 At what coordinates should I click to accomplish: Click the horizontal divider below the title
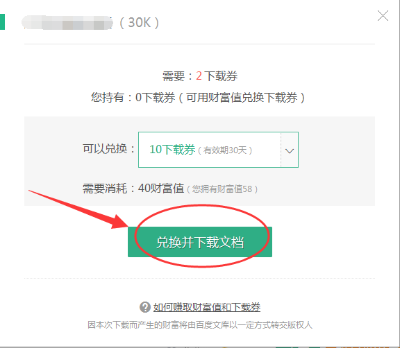pyautogui.click(x=199, y=44)
